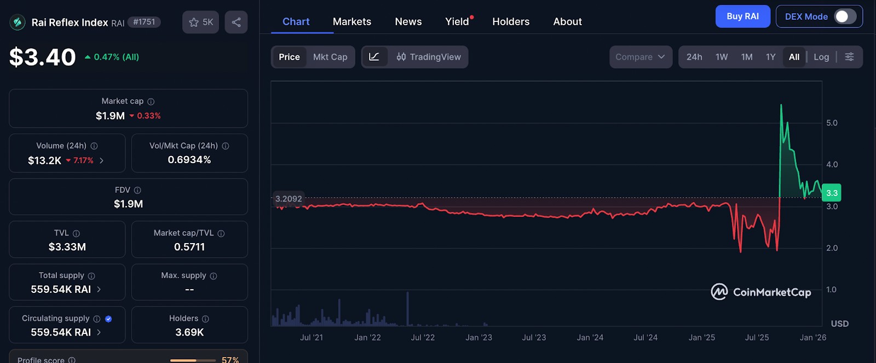
Task: Open chart settings sliders icon
Action: tap(849, 57)
